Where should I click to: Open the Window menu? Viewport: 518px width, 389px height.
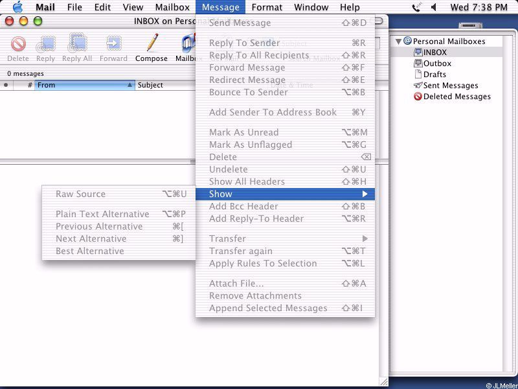click(x=311, y=7)
